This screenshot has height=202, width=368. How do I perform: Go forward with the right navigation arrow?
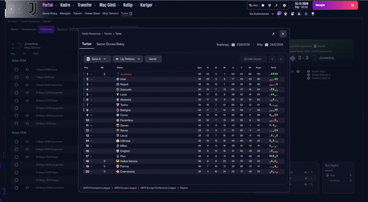[x=19, y=9]
